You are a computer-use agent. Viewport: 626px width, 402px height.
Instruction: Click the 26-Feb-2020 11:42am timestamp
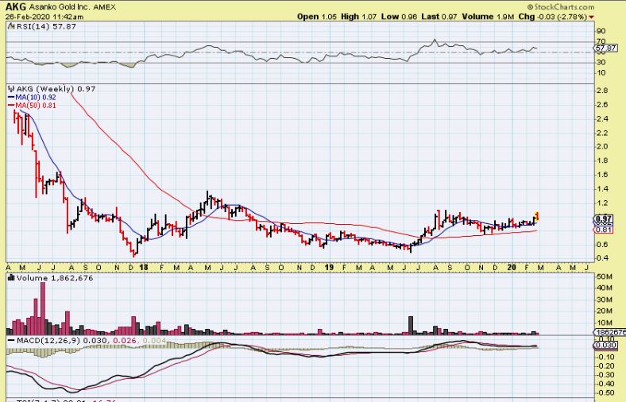pyautogui.click(x=44, y=17)
